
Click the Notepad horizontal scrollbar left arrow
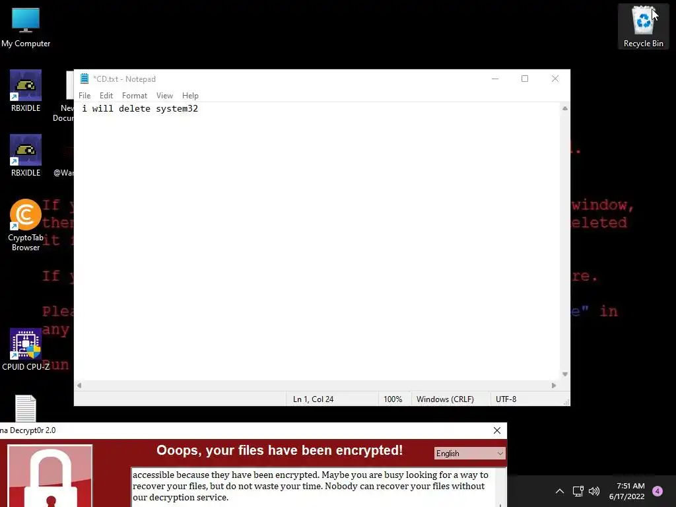[x=79, y=386]
